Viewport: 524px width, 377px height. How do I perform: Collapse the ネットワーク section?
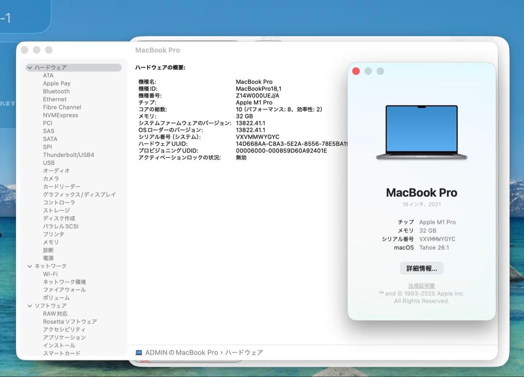click(x=30, y=266)
